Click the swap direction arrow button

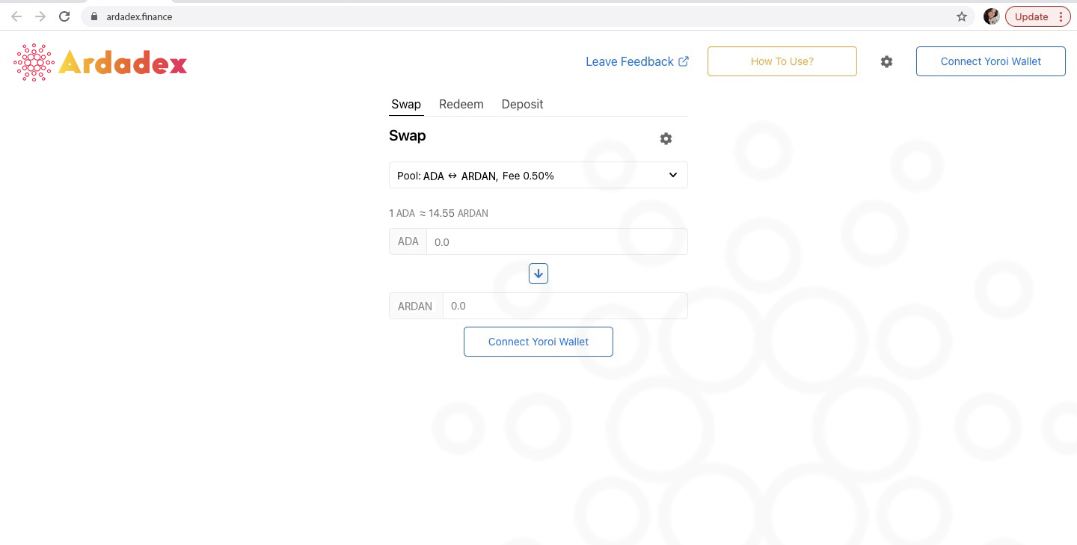[538, 274]
